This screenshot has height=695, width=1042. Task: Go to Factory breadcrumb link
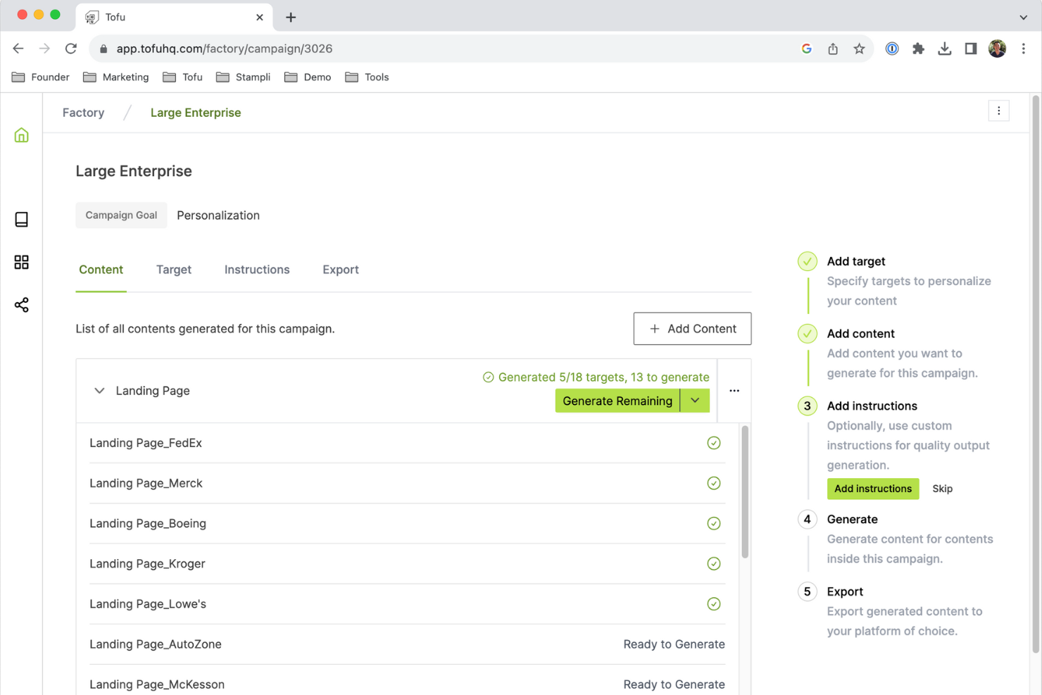coord(83,113)
